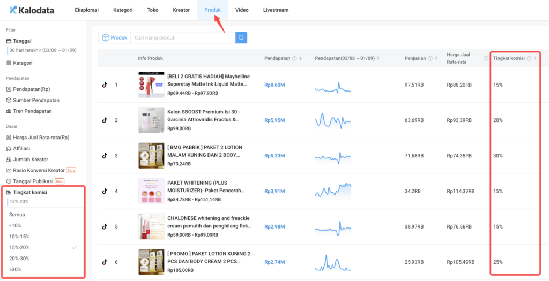The width and height of the screenshot is (549, 281).
Task: Switch to the Kreator tab
Action: pyautogui.click(x=181, y=10)
